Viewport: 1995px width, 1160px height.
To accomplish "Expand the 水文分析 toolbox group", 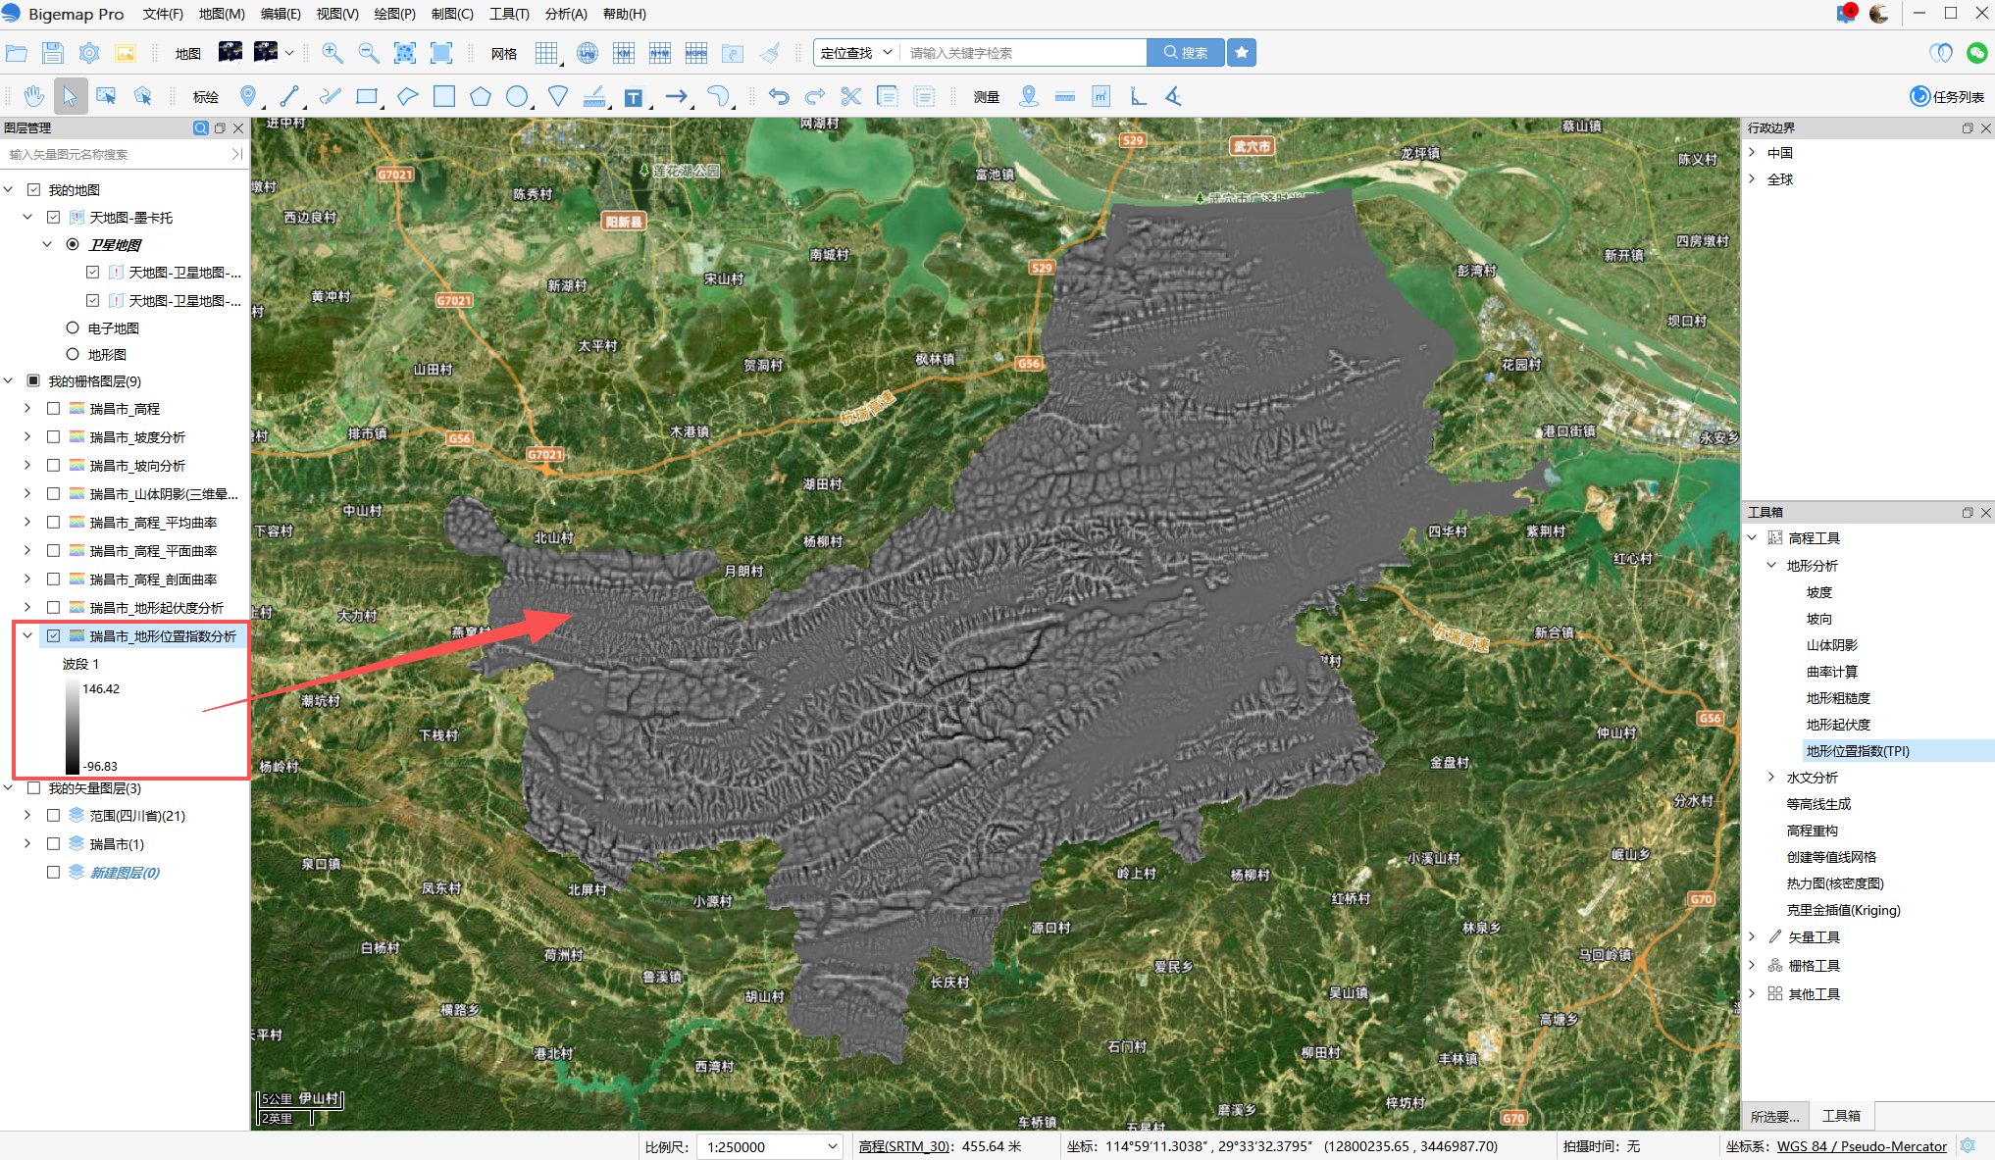I will click(x=1771, y=778).
